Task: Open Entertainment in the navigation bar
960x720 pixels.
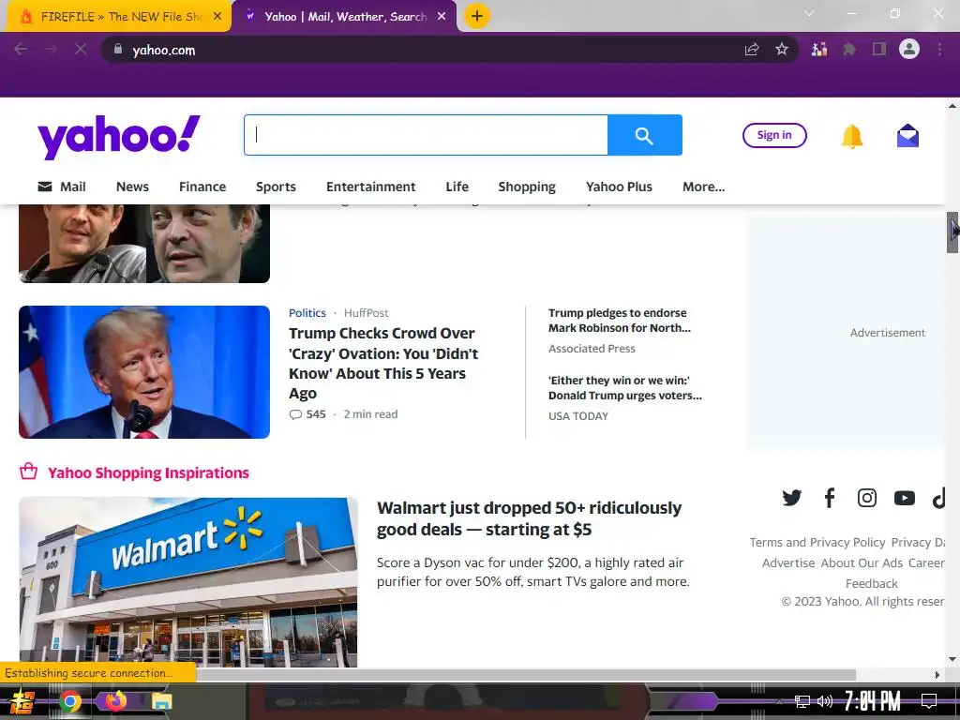Action: click(x=371, y=187)
